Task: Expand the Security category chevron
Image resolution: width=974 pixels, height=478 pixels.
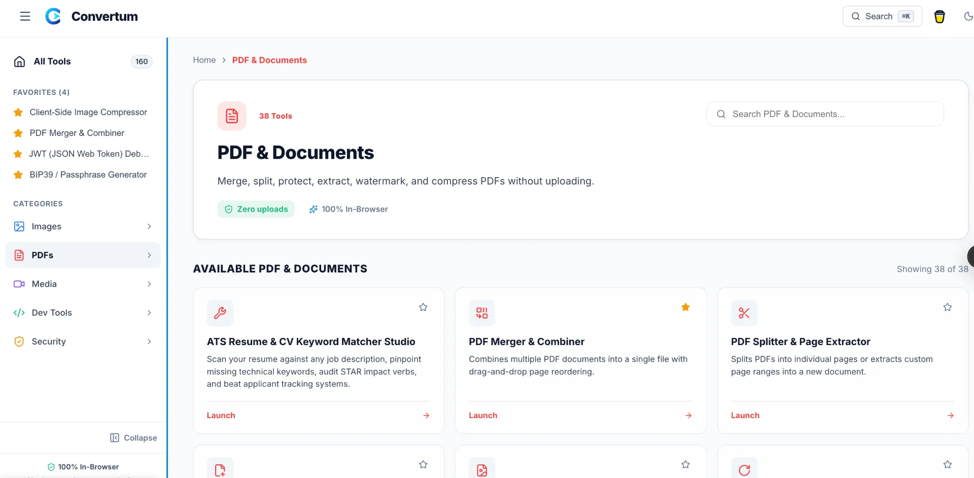Action: [149, 342]
